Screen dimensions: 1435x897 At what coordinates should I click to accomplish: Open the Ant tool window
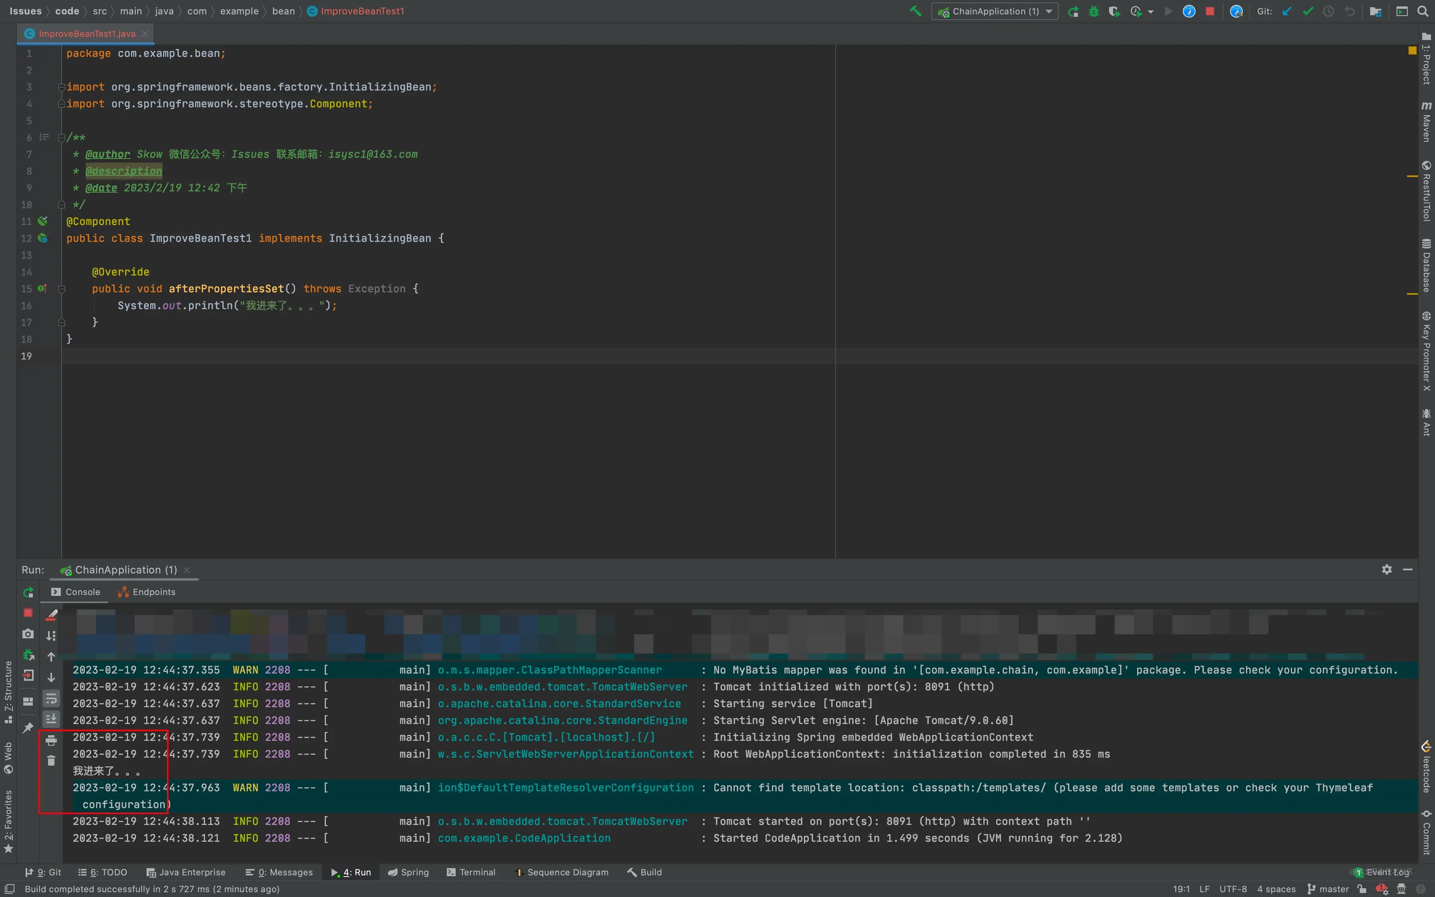(1426, 422)
